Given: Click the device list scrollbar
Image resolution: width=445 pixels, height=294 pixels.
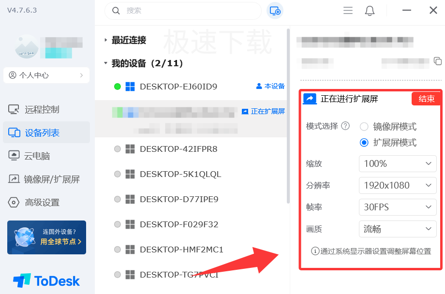Looking at the screenshot, I should pyautogui.click(x=288, y=116).
